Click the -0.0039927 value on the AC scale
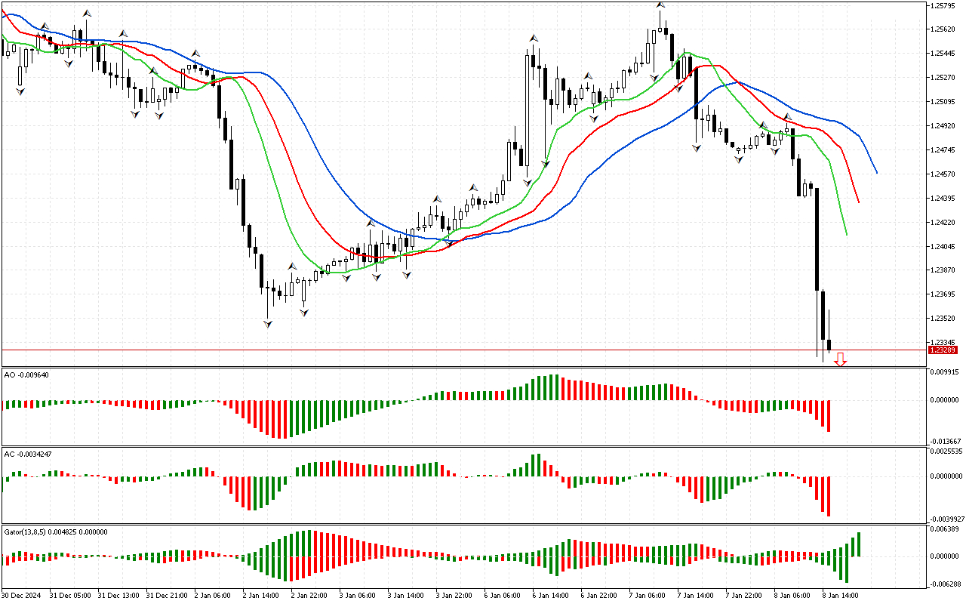Viewport: 966px width, 604px height. point(947,519)
